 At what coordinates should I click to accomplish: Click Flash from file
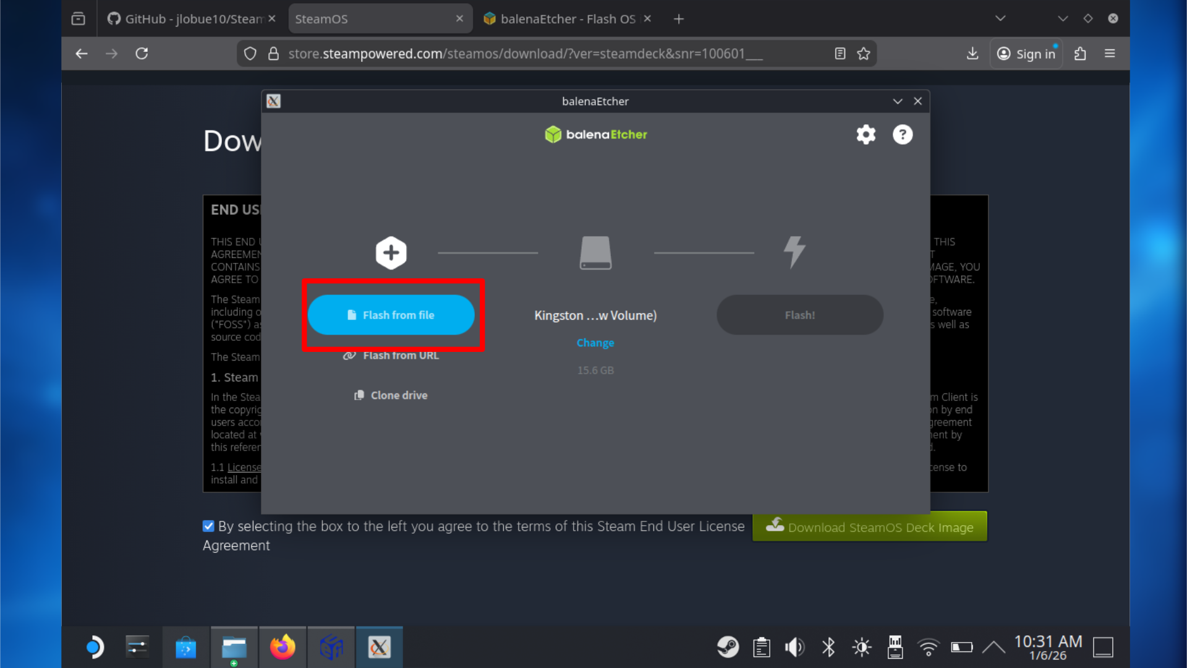(392, 315)
